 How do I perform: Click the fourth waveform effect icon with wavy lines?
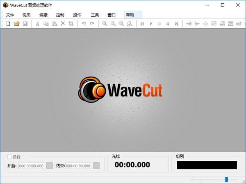(214, 24)
